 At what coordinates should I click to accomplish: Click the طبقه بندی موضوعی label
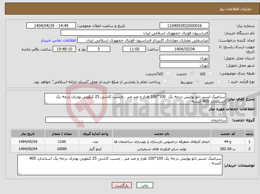pos(237,73)
